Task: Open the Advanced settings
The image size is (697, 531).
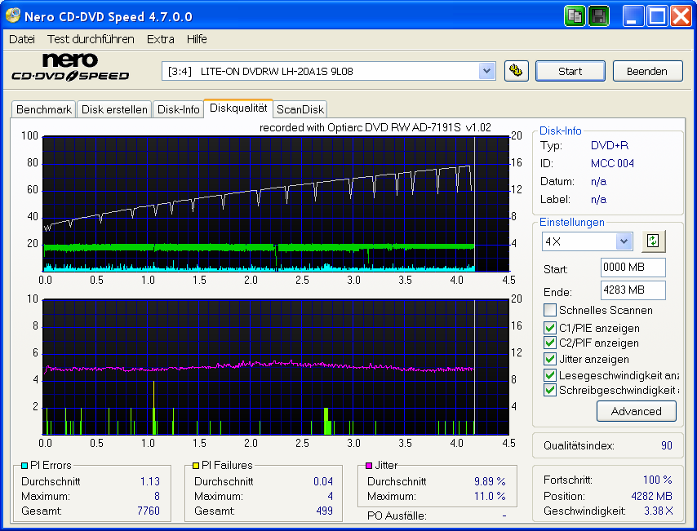Action: tap(636, 411)
